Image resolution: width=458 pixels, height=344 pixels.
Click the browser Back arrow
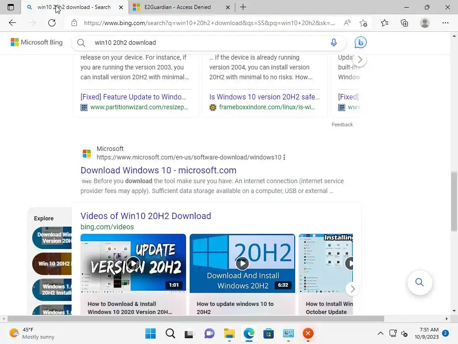(12, 23)
